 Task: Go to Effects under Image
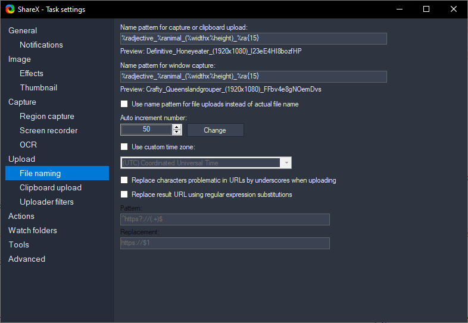pos(32,73)
